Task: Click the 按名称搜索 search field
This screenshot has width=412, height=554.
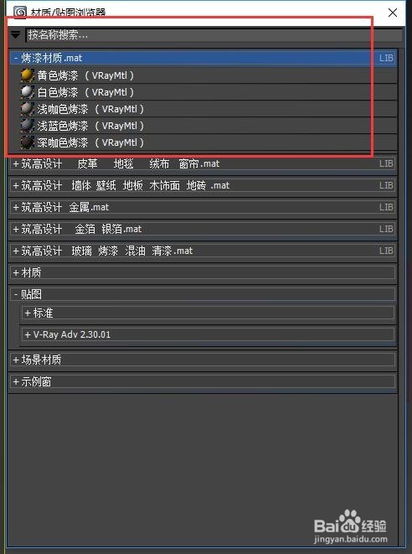Action: (214, 35)
